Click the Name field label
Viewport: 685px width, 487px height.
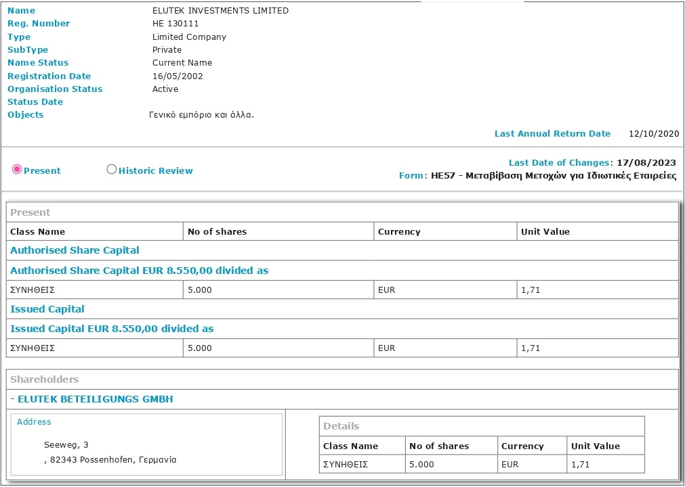coord(22,10)
